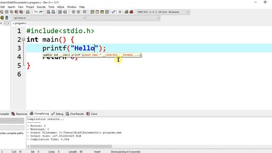This screenshot has width=272, height=153.
Task: Run program using window toolbar icon
Action: (97, 12)
